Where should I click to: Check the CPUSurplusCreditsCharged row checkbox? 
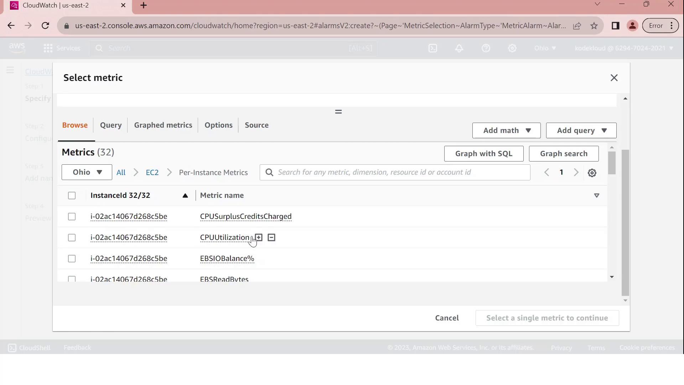coord(72,217)
